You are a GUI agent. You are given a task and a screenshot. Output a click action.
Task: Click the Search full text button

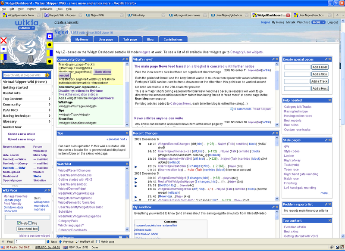(x=28, y=229)
